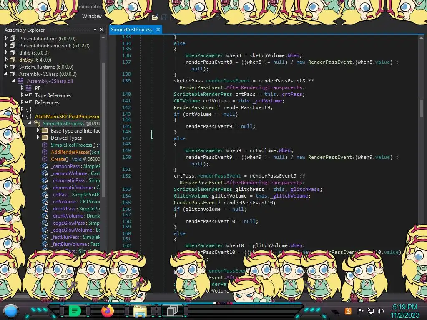
Task: Click the GlitchVolume type on line 154
Action: (191, 196)
